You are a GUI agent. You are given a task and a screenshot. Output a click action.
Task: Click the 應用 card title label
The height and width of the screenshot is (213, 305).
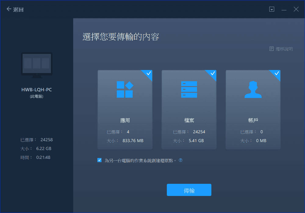(x=125, y=120)
